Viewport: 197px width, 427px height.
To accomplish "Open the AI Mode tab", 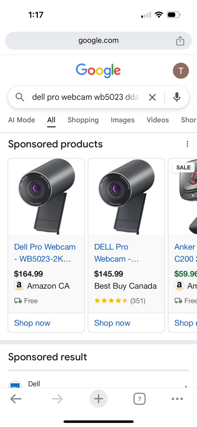I will click(22, 120).
